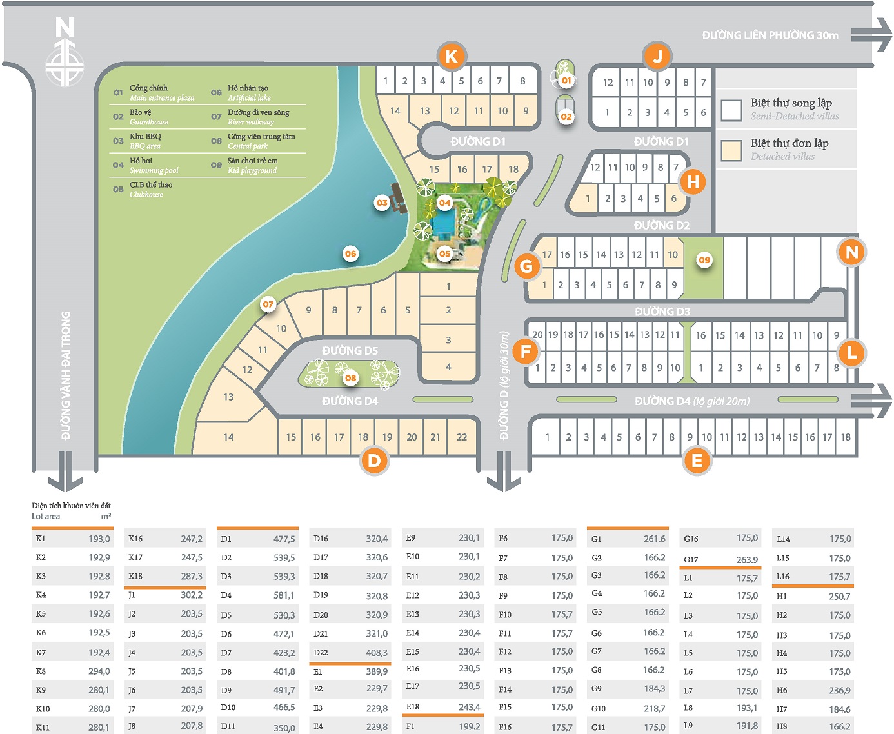Click the right arrow ending Đường D4

[x=871, y=401]
